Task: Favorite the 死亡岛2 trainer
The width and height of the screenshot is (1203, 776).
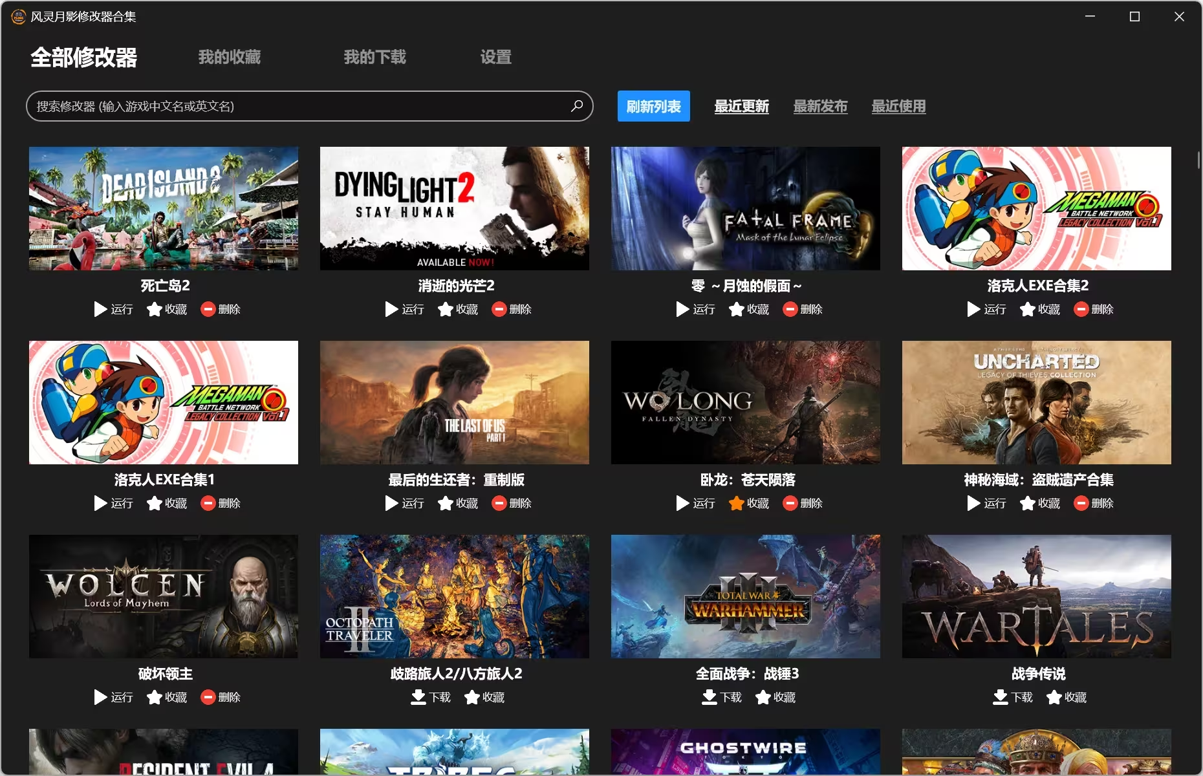Action: (167, 309)
